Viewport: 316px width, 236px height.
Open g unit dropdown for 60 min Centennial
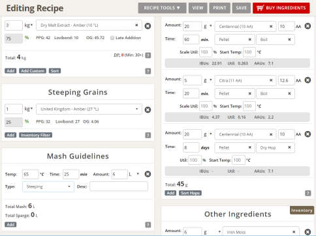coord(208,26)
